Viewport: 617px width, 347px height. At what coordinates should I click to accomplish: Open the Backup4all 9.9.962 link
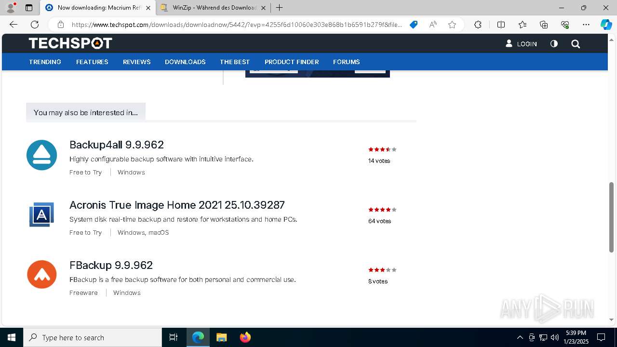point(117,145)
